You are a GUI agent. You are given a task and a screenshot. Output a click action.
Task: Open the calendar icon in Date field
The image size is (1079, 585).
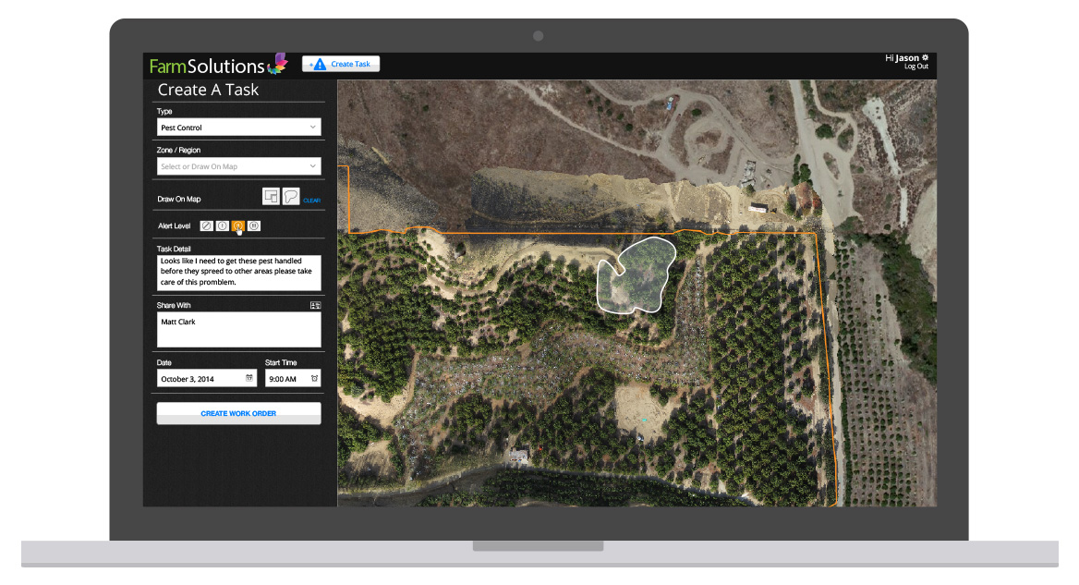(249, 379)
